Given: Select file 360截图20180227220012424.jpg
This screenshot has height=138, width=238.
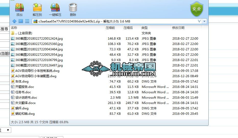Looking at the screenshot, I should pyautogui.click(x=39, y=39).
